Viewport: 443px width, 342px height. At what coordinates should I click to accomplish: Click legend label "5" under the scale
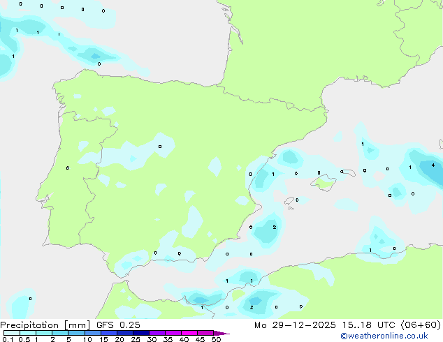[68, 339]
